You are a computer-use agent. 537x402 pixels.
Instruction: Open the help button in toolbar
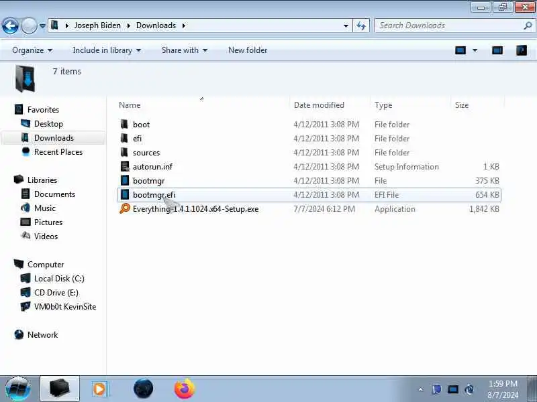522,51
